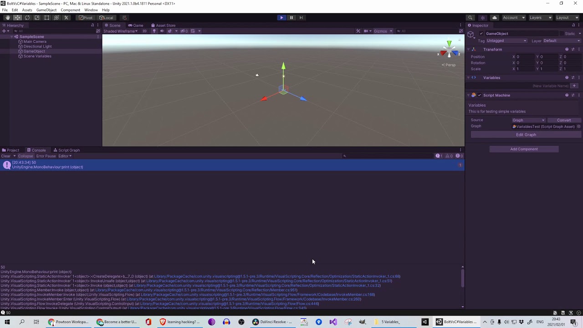Open Transform component presets icon

click(x=573, y=49)
